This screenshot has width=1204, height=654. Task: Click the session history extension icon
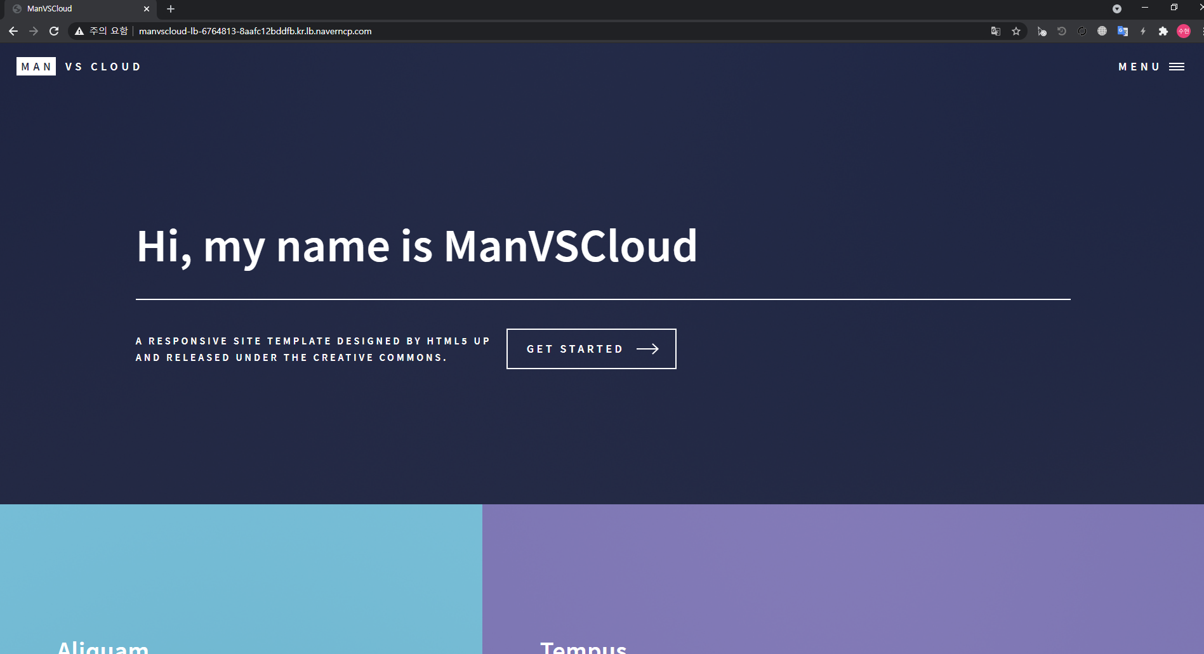coord(1061,30)
